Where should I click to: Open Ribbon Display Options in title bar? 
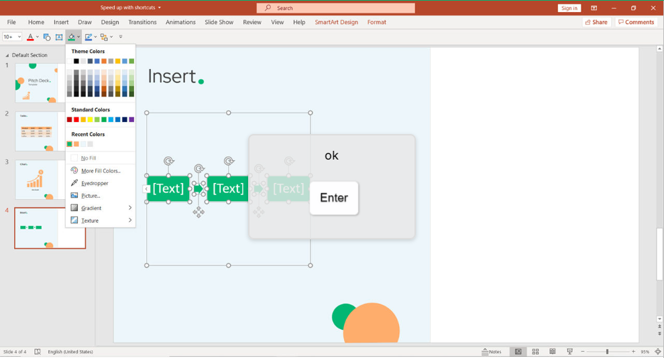click(594, 8)
